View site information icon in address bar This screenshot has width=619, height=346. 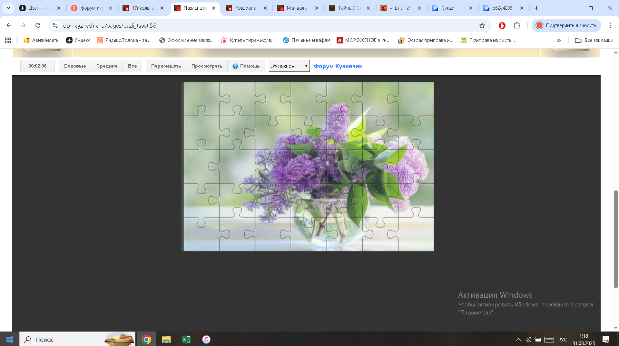pos(55,25)
